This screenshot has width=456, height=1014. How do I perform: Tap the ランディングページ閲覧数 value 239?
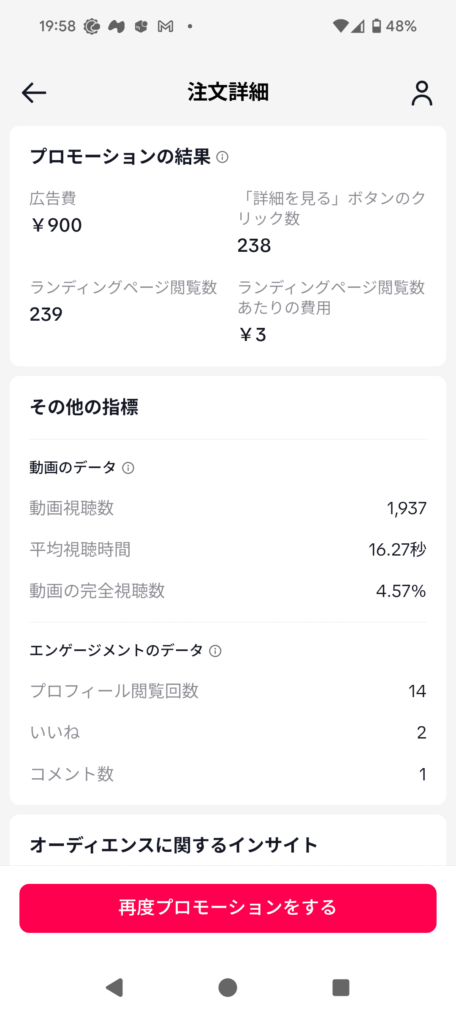click(46, 314)
